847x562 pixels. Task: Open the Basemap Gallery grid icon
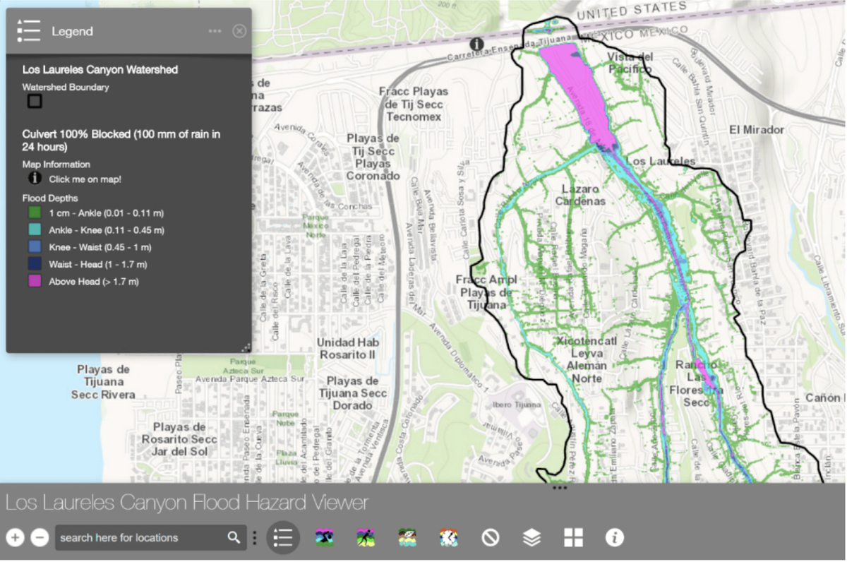573,538
